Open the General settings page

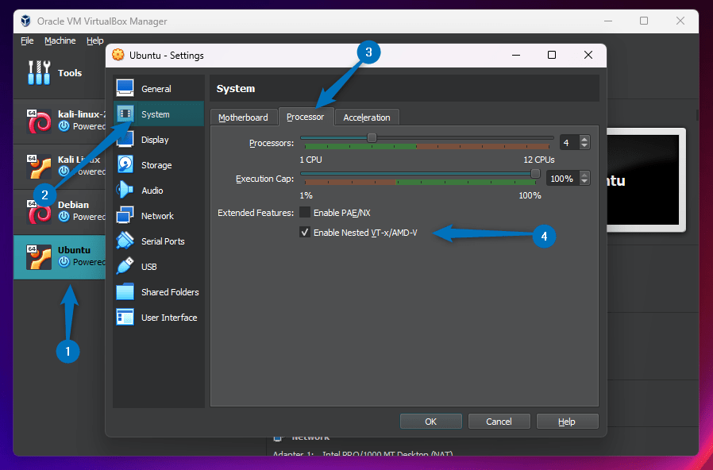tap(156, 87)
